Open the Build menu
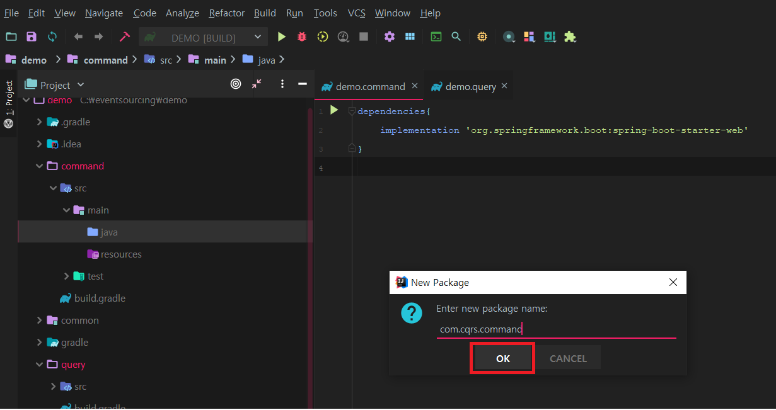 click(x=265, y=13)
